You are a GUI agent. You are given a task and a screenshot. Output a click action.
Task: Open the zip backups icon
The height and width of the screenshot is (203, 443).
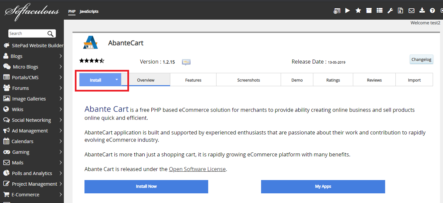401,11
